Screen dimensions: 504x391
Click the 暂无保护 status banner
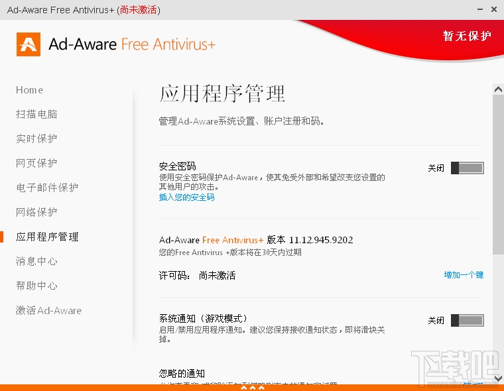point(467,36)
